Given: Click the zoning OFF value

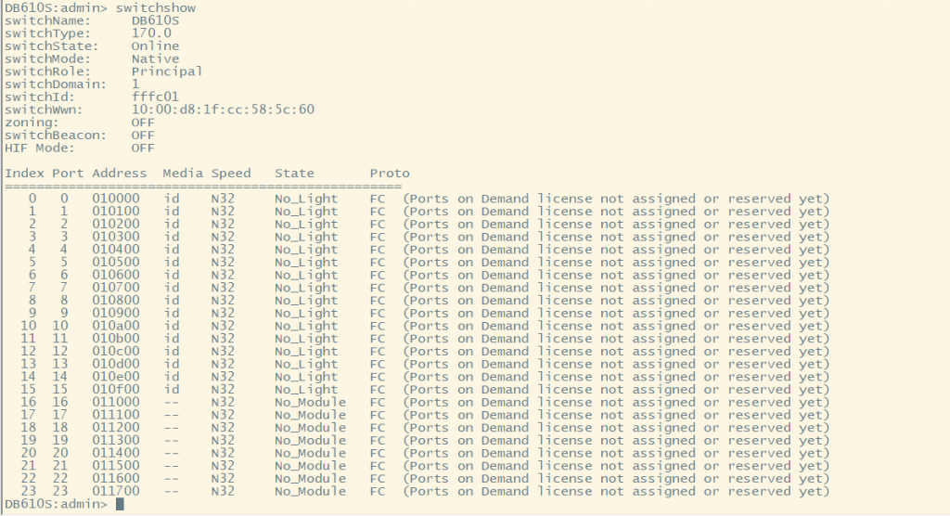Looking at the screenshot, I should tap(143, 122).
